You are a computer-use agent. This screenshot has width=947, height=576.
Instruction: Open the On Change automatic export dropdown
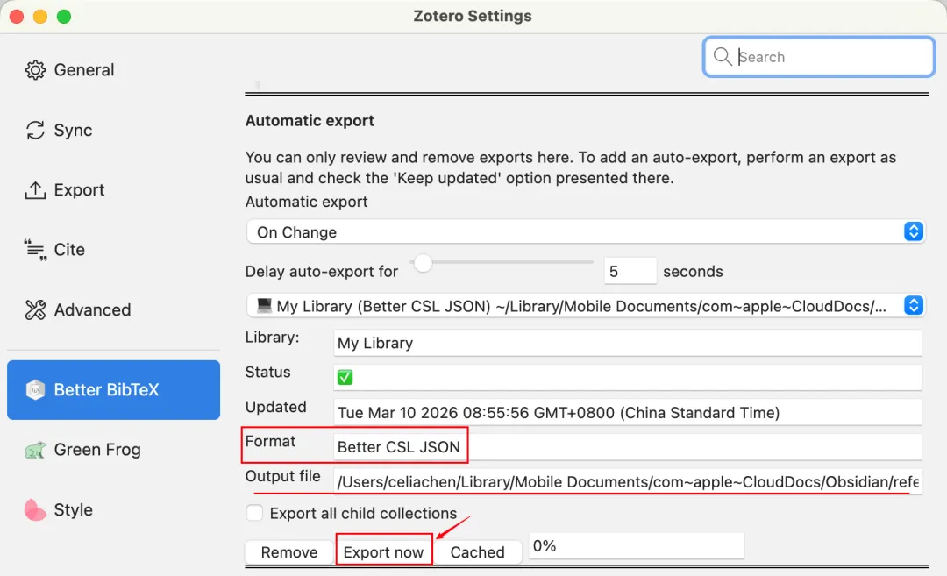585,232
